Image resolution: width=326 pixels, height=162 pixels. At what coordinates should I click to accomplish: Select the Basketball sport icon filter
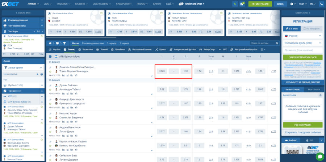tap(80, 49)
